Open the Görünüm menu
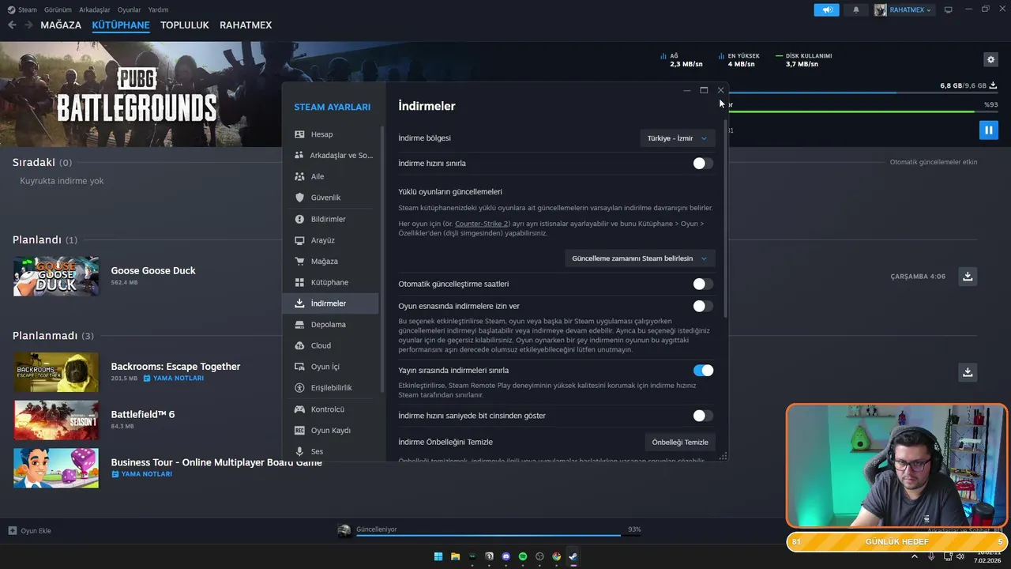 [x=58, y=9]
